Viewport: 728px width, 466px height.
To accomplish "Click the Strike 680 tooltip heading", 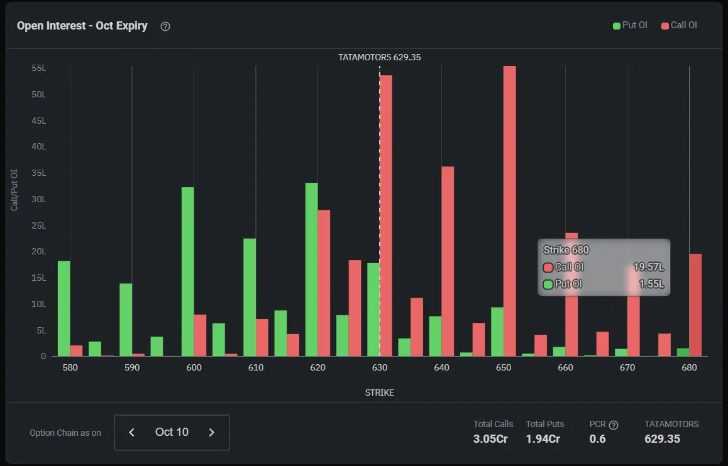I will pos(566,250).
